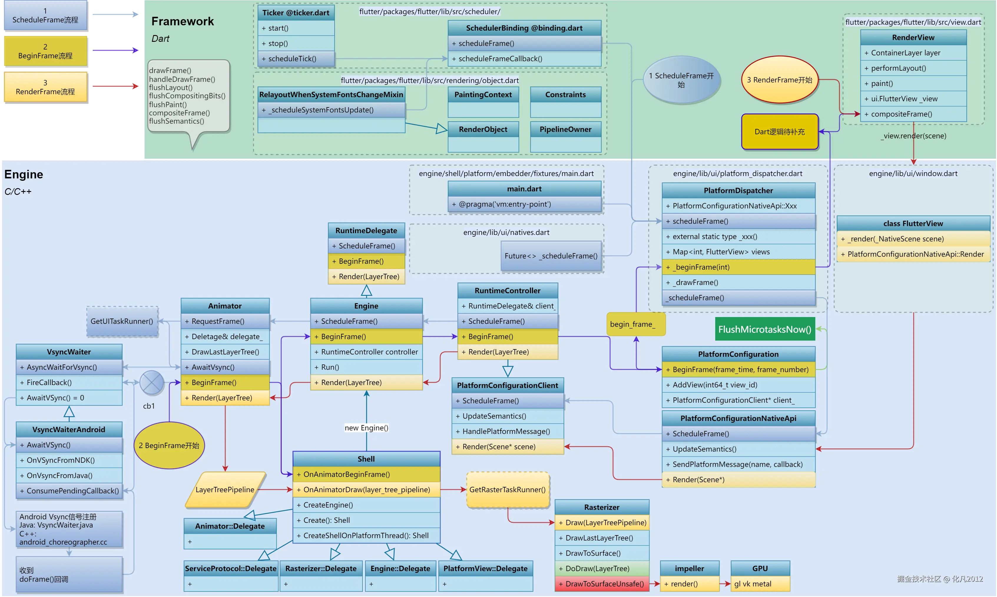Click the red DrawToSurfaceUnsafe() row in Rasterizer
The width and height of the screenshot is (997, 597).
[602, 584]
